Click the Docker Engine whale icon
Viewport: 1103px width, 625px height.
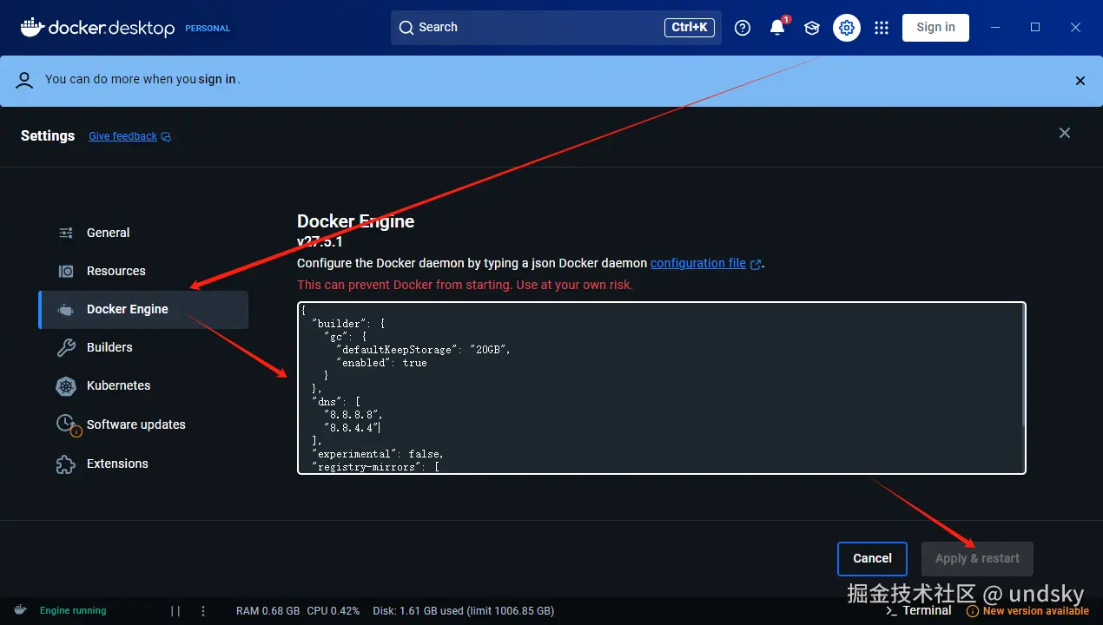[66, 309]
